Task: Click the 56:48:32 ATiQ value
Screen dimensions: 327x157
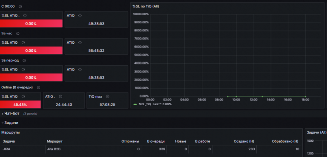Action: tap(96, 50)
